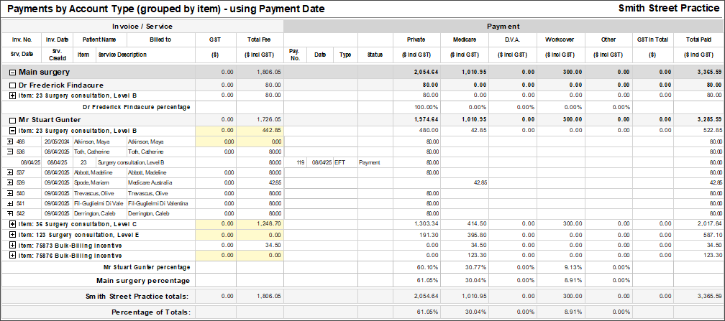Image resolution: width=725 pixels, height=321 pixels.
Task: Toggle the box beside Dr Frederick Findacure
Action: coord(12,85)
